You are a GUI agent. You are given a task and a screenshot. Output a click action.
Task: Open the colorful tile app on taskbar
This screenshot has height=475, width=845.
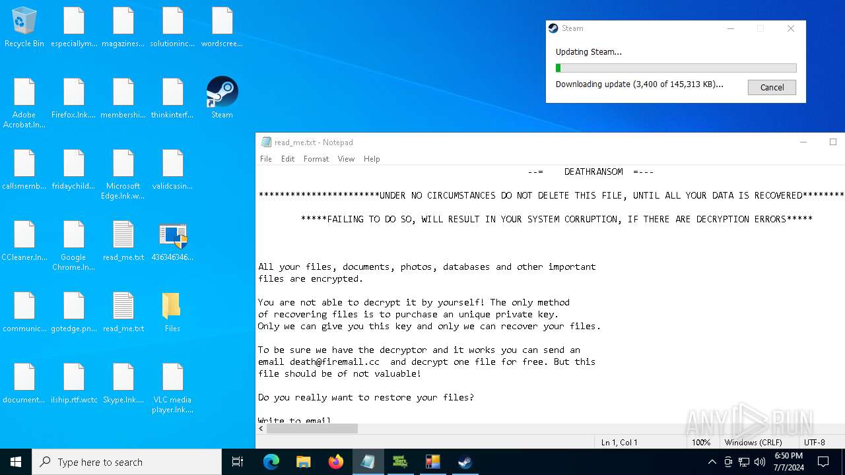tap(432, 462)
